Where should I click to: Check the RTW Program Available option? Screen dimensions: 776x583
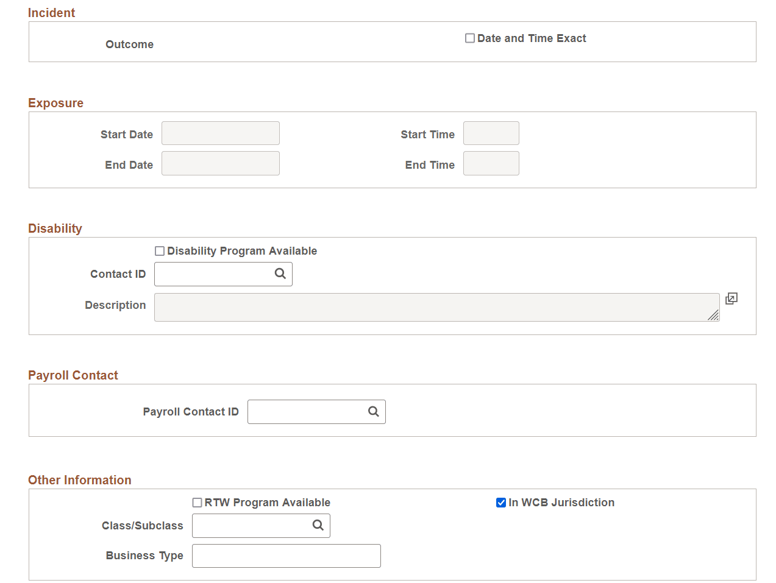point(197,502)
